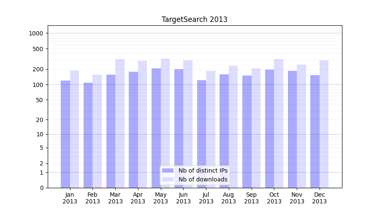Click the 'Nb of downloads' legend text
Viewport: 380px width, 211px height.
(x=203, y=179)
